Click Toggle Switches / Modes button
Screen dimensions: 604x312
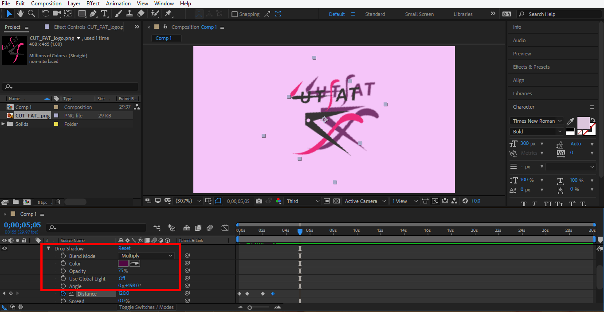[x=146, y=307]
